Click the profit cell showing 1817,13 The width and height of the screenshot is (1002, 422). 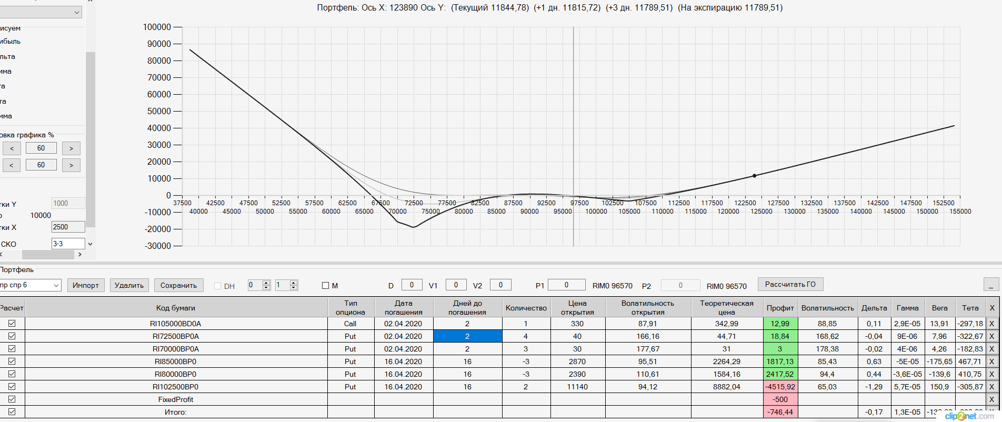780,361
